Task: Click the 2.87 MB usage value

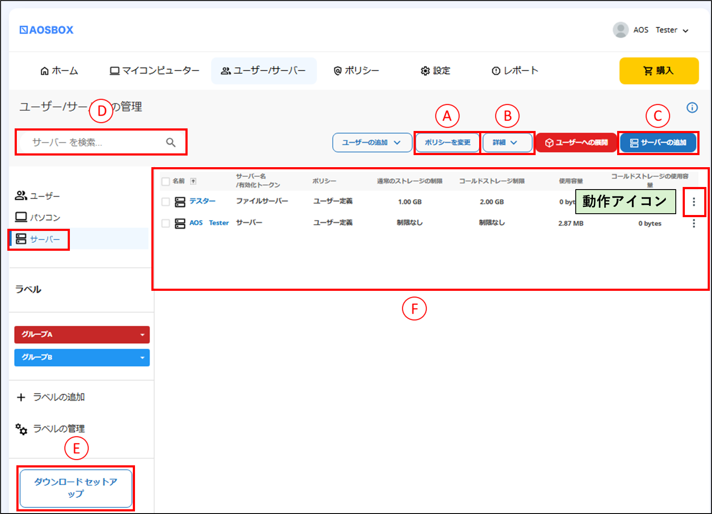Action: coord(571,223)
